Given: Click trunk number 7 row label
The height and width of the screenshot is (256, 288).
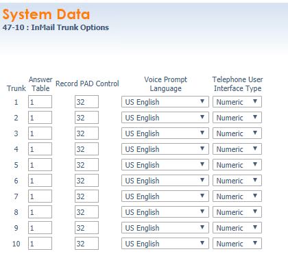Looking at the screenshot, I should point(16,196).
